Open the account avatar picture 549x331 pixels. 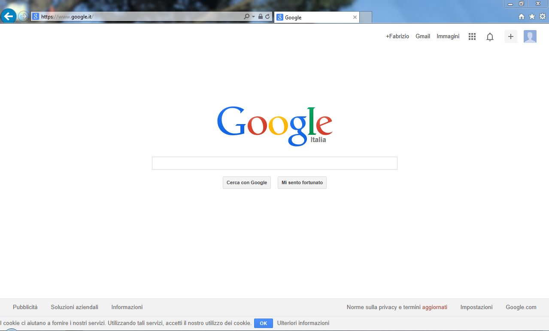(x=530, y=36)
